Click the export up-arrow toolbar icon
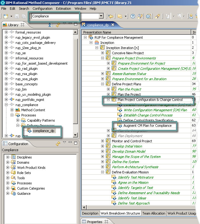Viewport: 200px width, 224px height. pyautogui.click(x=191, y=16)
